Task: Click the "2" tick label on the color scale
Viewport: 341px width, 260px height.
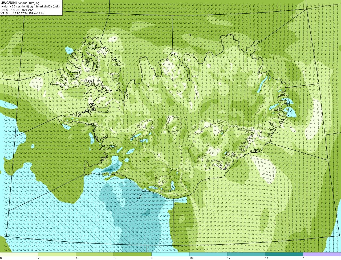Action: 39,258
